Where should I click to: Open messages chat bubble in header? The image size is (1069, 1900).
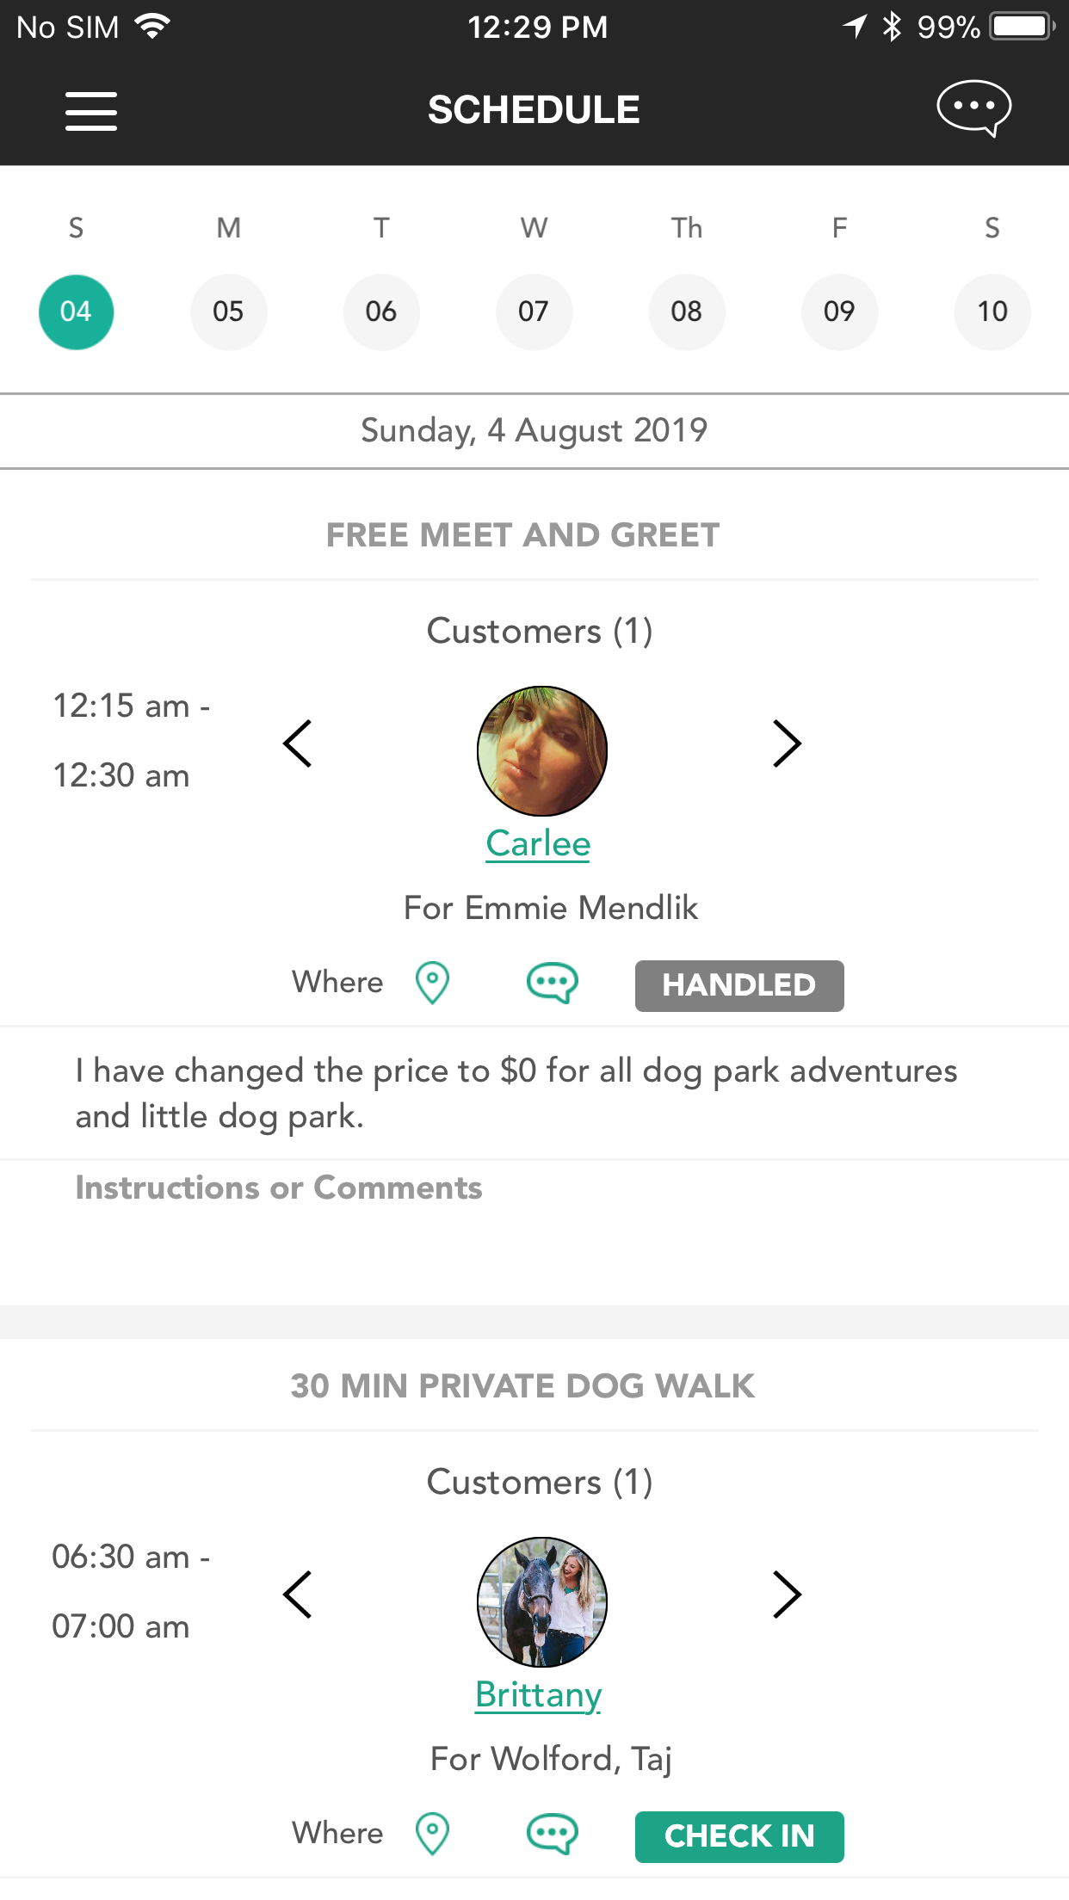(x=974, y=108)
